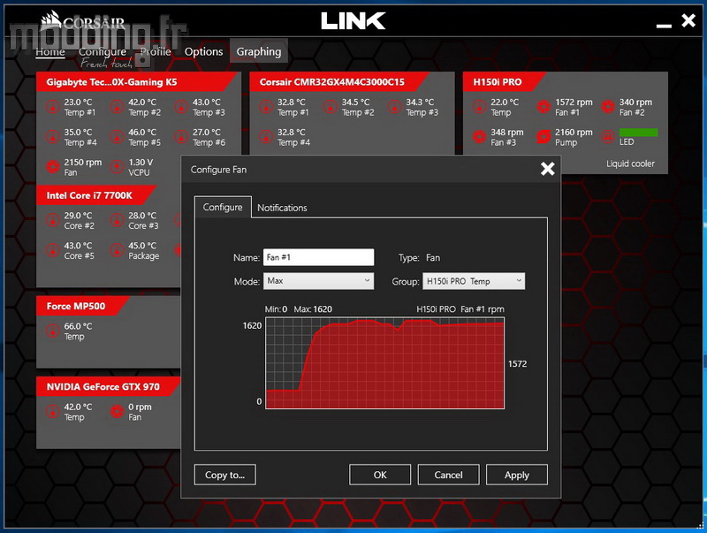
Task: Select the H150i PRO Fan #2 icon
Action: tap(608, 107)
